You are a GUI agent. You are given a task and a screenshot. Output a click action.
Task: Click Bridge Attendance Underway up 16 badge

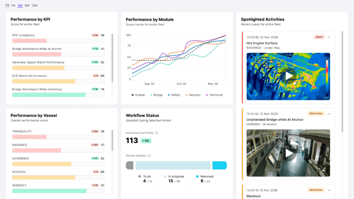(x=95, y=89)
